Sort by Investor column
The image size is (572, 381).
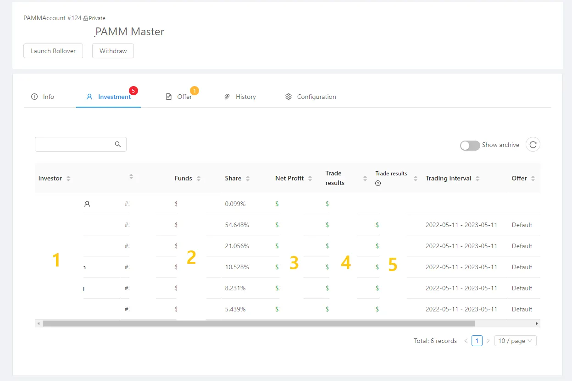pos(68,179)
